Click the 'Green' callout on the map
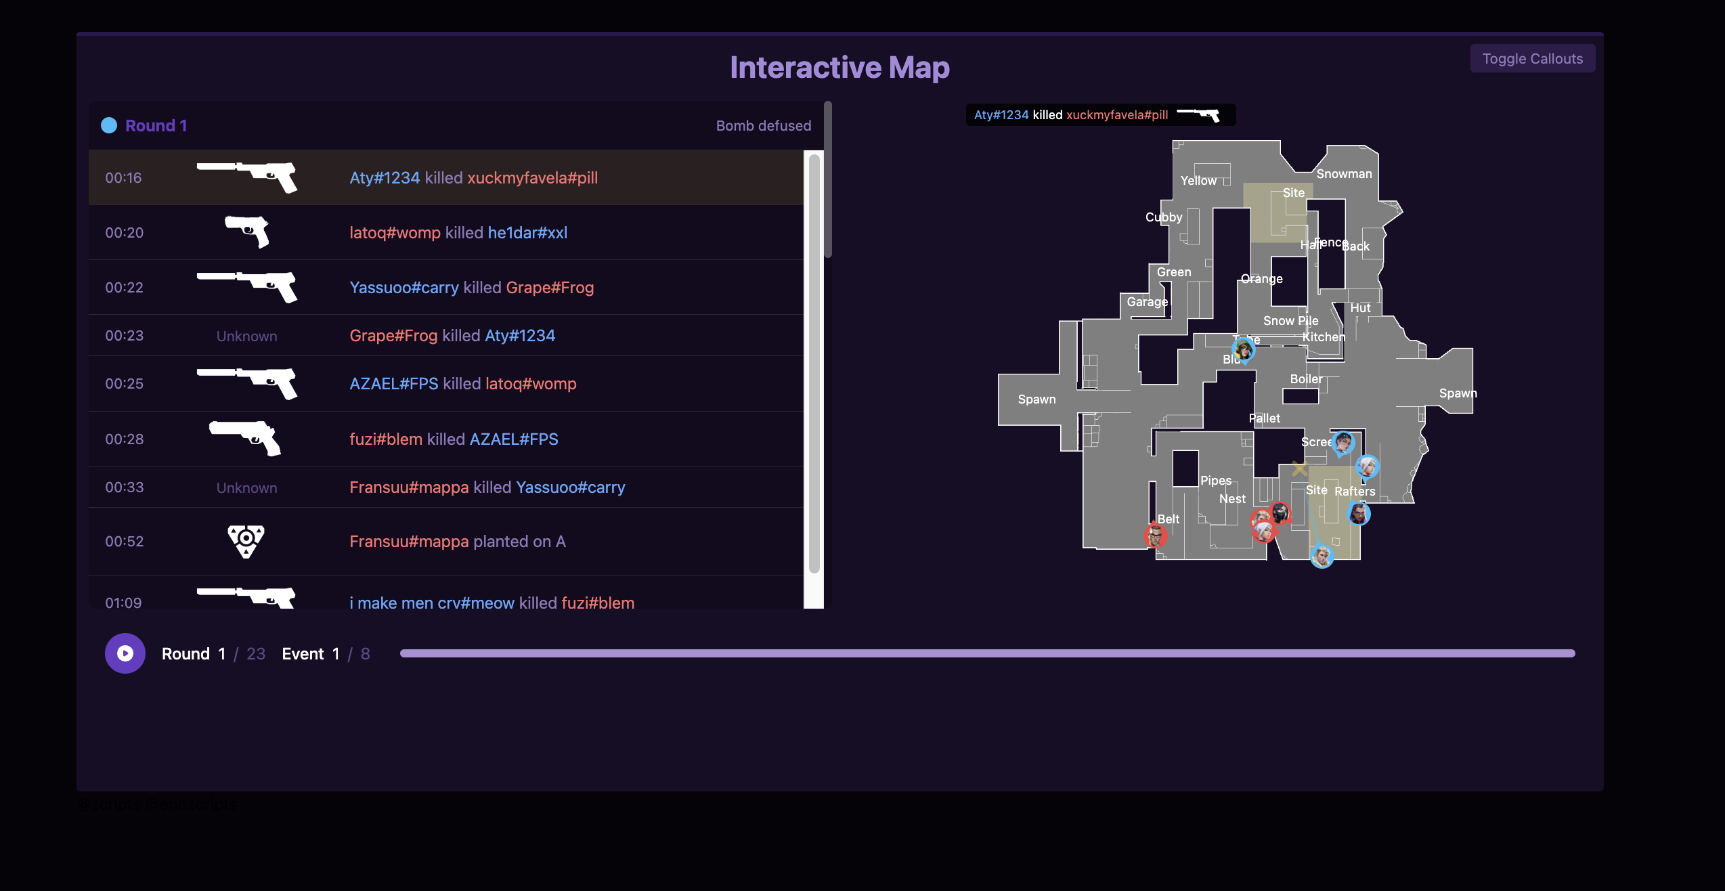Image resolution: width=1725 pixels, height=891 pixels. 1173,271
